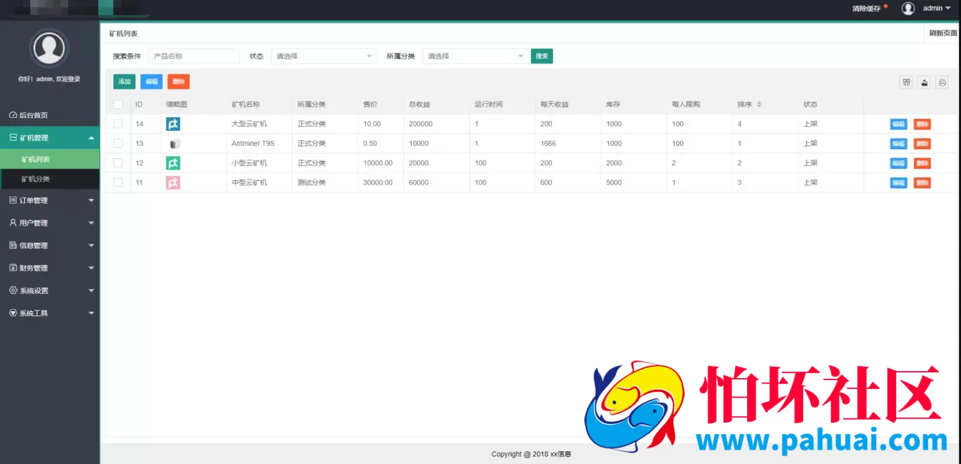Click the dashboard icon beside 后台首页

tap(13, 115)
